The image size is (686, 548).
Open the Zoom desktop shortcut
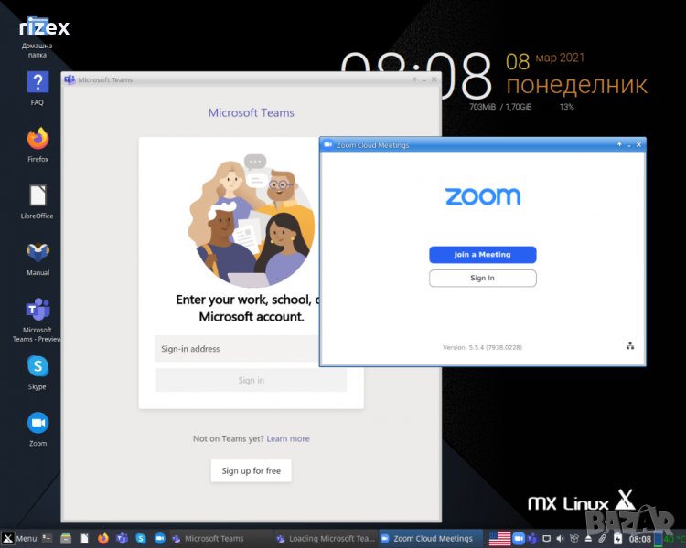pos(38,424)
